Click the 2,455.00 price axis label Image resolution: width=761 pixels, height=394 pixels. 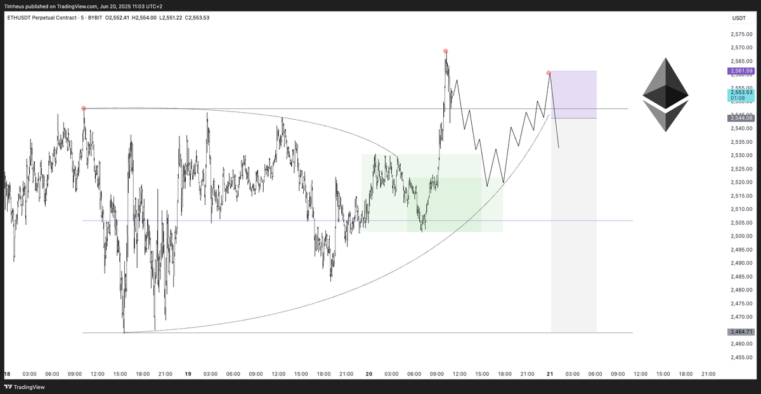click(x=741, y=357)
